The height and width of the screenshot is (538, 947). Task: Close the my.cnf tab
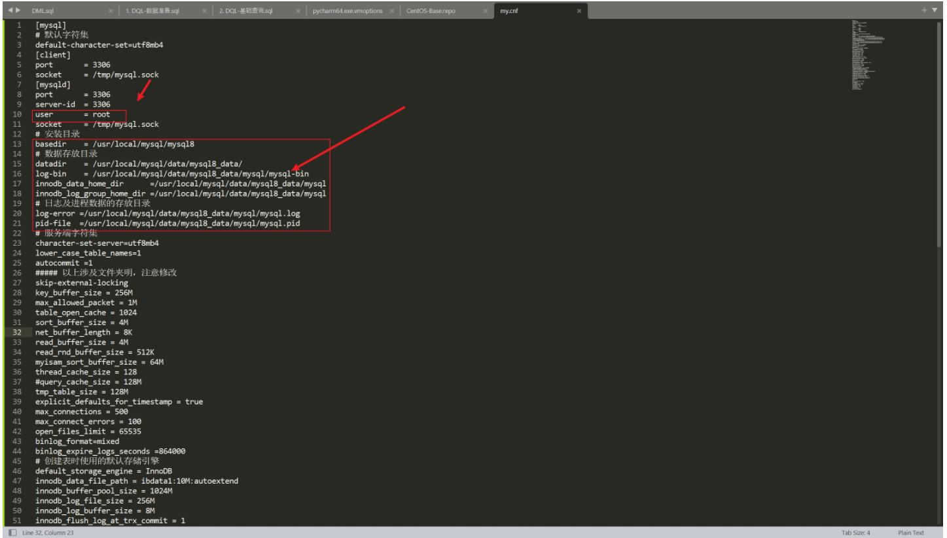[x=579, y=11]
